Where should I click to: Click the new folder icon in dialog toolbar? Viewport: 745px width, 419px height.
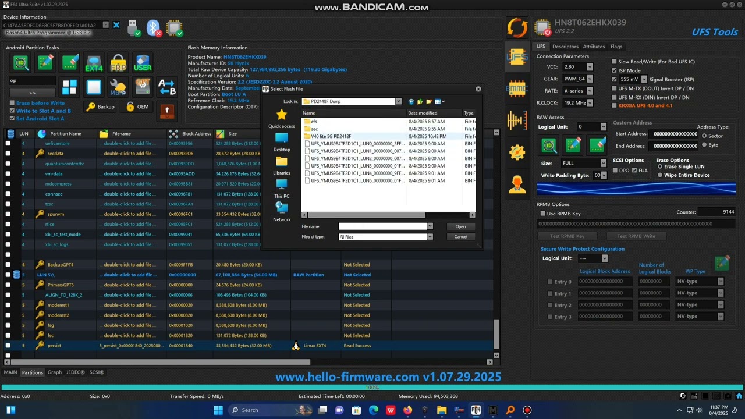click(x=429, y=102)
